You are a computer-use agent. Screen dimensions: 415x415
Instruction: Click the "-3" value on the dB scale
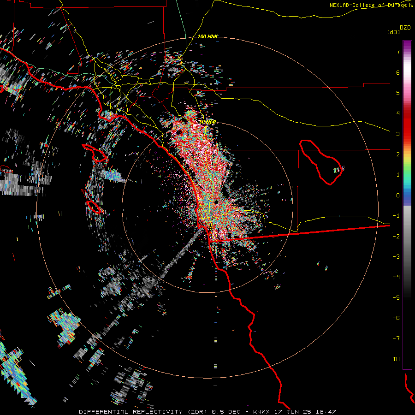[x=396, y=257]
